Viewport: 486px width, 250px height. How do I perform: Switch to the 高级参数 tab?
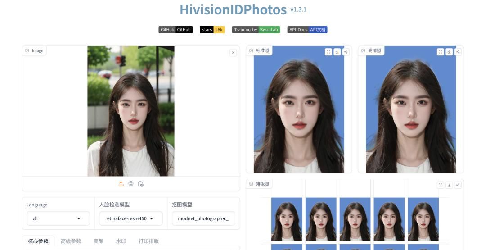click(x=71, y=241)
